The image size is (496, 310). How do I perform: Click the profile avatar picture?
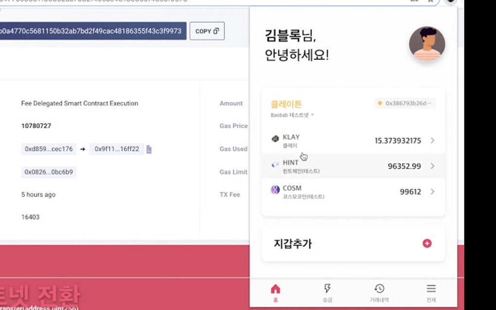click(x=426, y=44)
